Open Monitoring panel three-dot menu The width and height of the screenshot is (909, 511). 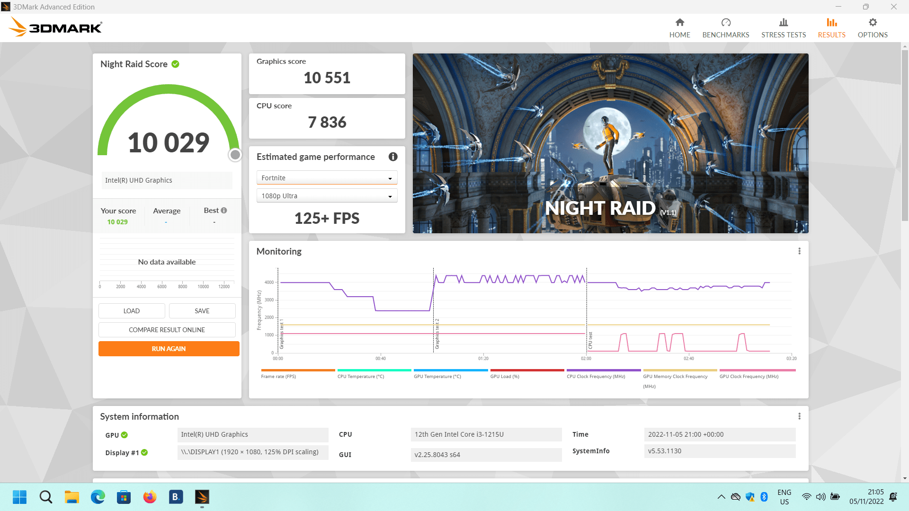[x=799, y=251]
